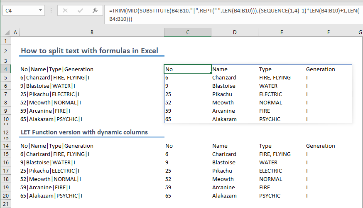Click cell '59|Arcanine|FIRE|I' in row 9
The width and height of the screenshot is (363, 208).
(45, 111)
